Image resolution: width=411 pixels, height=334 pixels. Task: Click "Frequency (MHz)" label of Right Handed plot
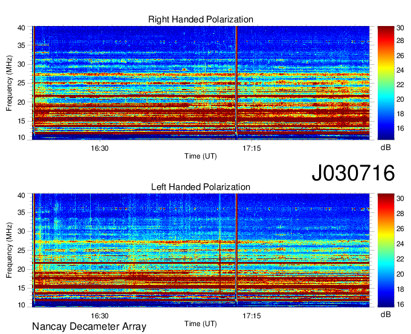(9, 83)
